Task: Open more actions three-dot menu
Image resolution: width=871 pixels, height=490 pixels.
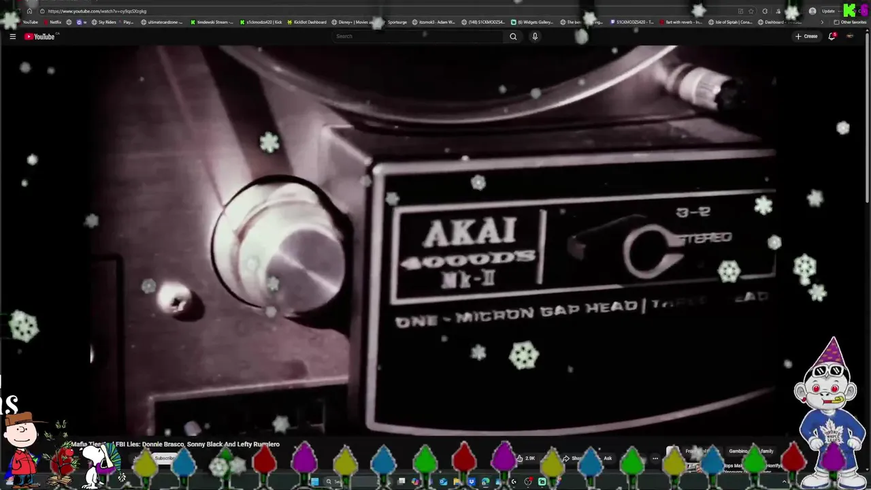Action: tap(655, 458)
